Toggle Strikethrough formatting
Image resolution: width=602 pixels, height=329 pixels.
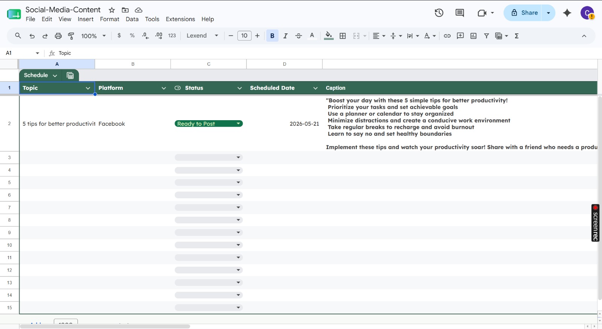[298, 36]
